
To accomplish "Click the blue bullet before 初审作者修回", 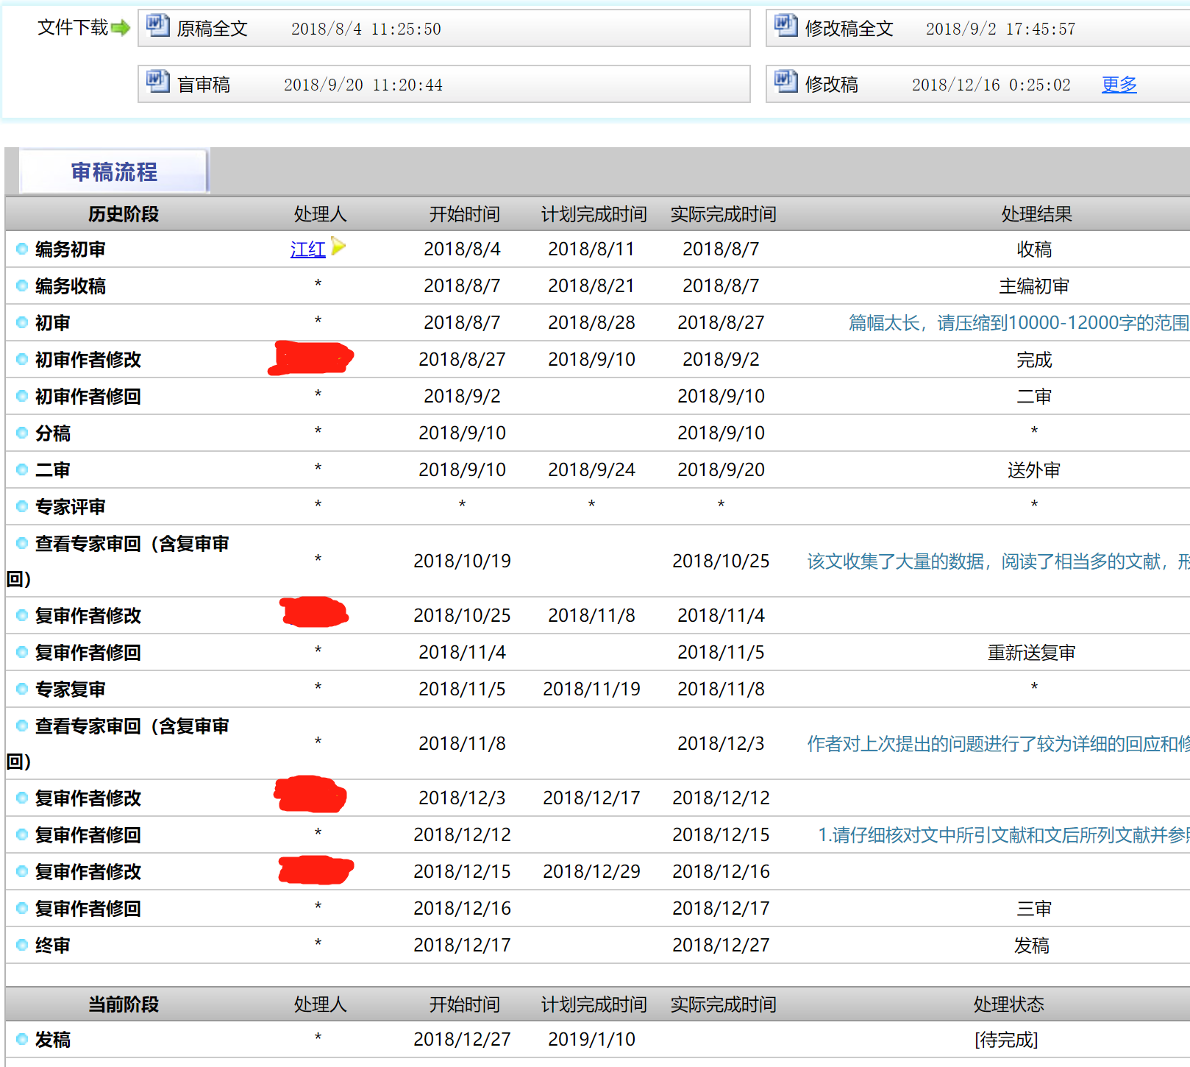I will [22, 396].
